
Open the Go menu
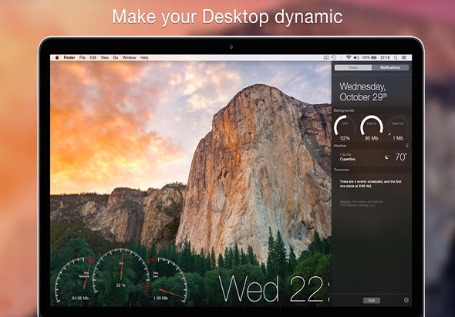tap(116, 58)
